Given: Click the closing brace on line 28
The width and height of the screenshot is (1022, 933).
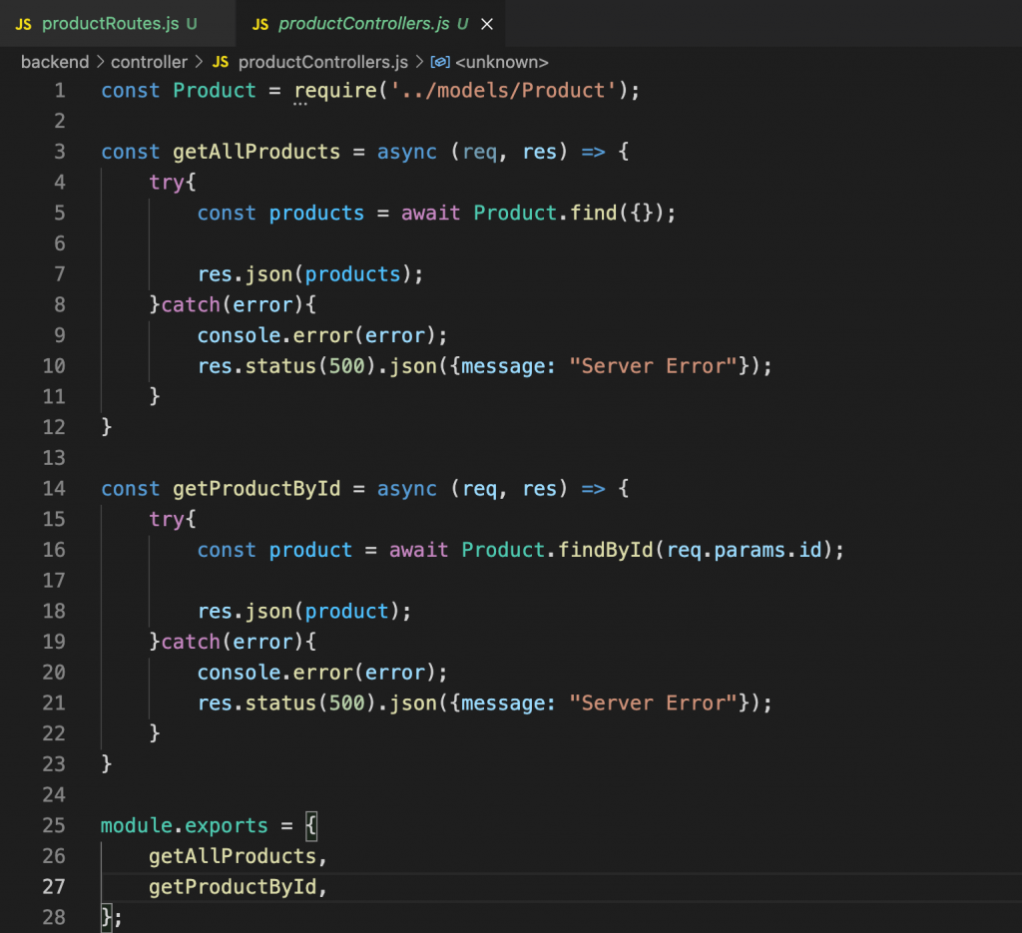Looking at the screenshot, I should pyautogui.click(x=107, y=917).
